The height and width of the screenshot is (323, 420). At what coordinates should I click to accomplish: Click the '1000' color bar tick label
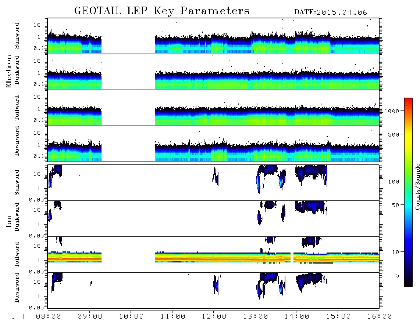coord(392,111)
